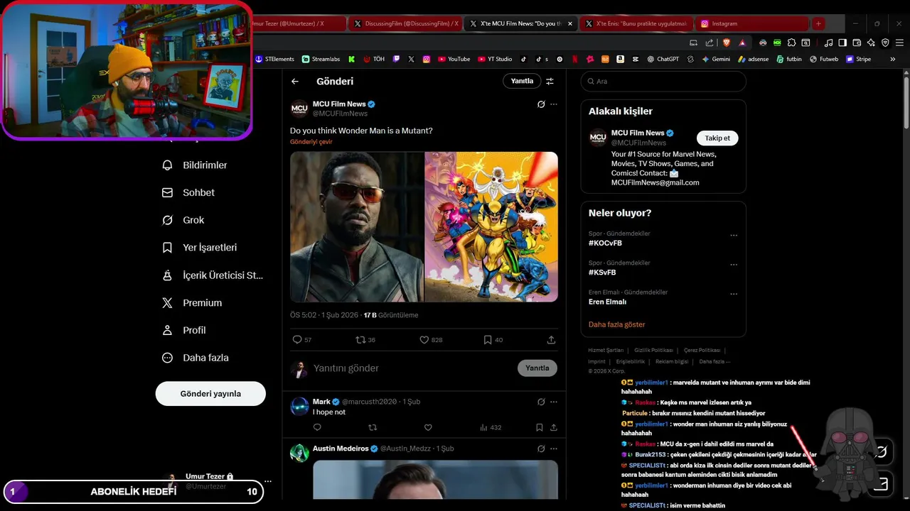Click the Yanıtla button at the top of the post
The width and height of the screenshot is (910, 511).
[522, 81]
